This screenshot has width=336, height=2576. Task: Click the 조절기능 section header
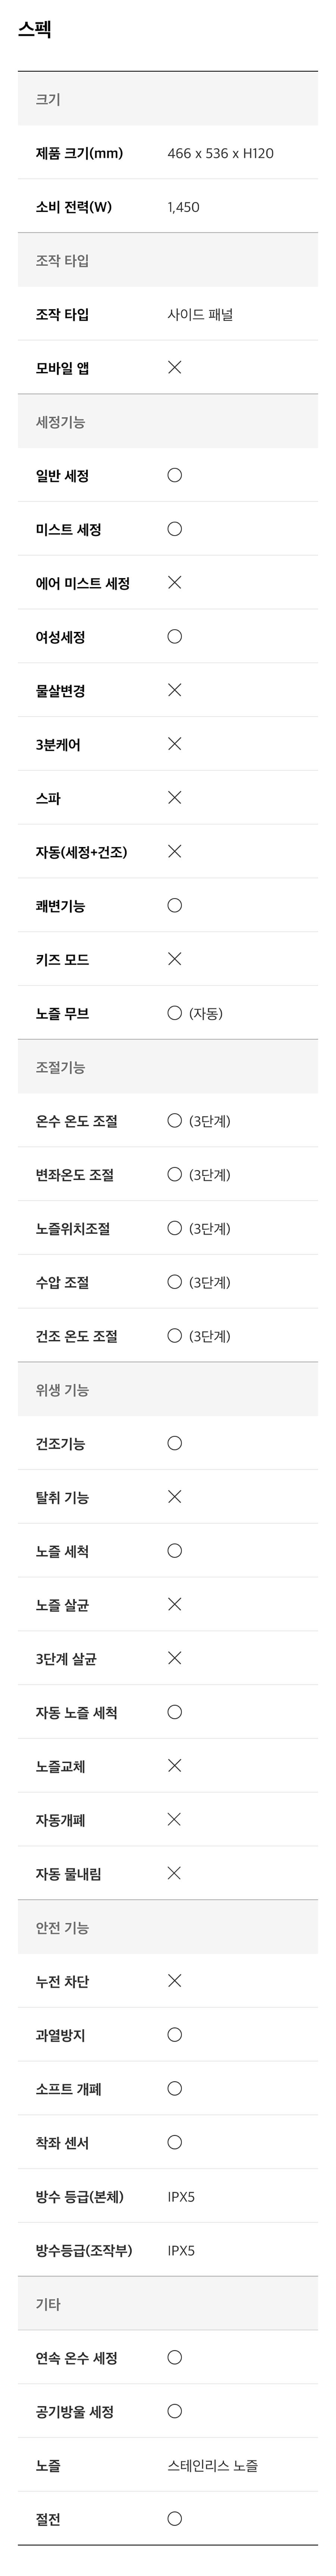pyautogui.click(x=168, y=1067)
